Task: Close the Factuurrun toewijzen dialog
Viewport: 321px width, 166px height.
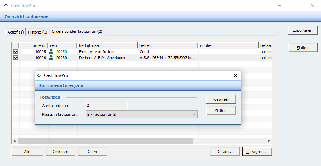Action: pos(235,75)
